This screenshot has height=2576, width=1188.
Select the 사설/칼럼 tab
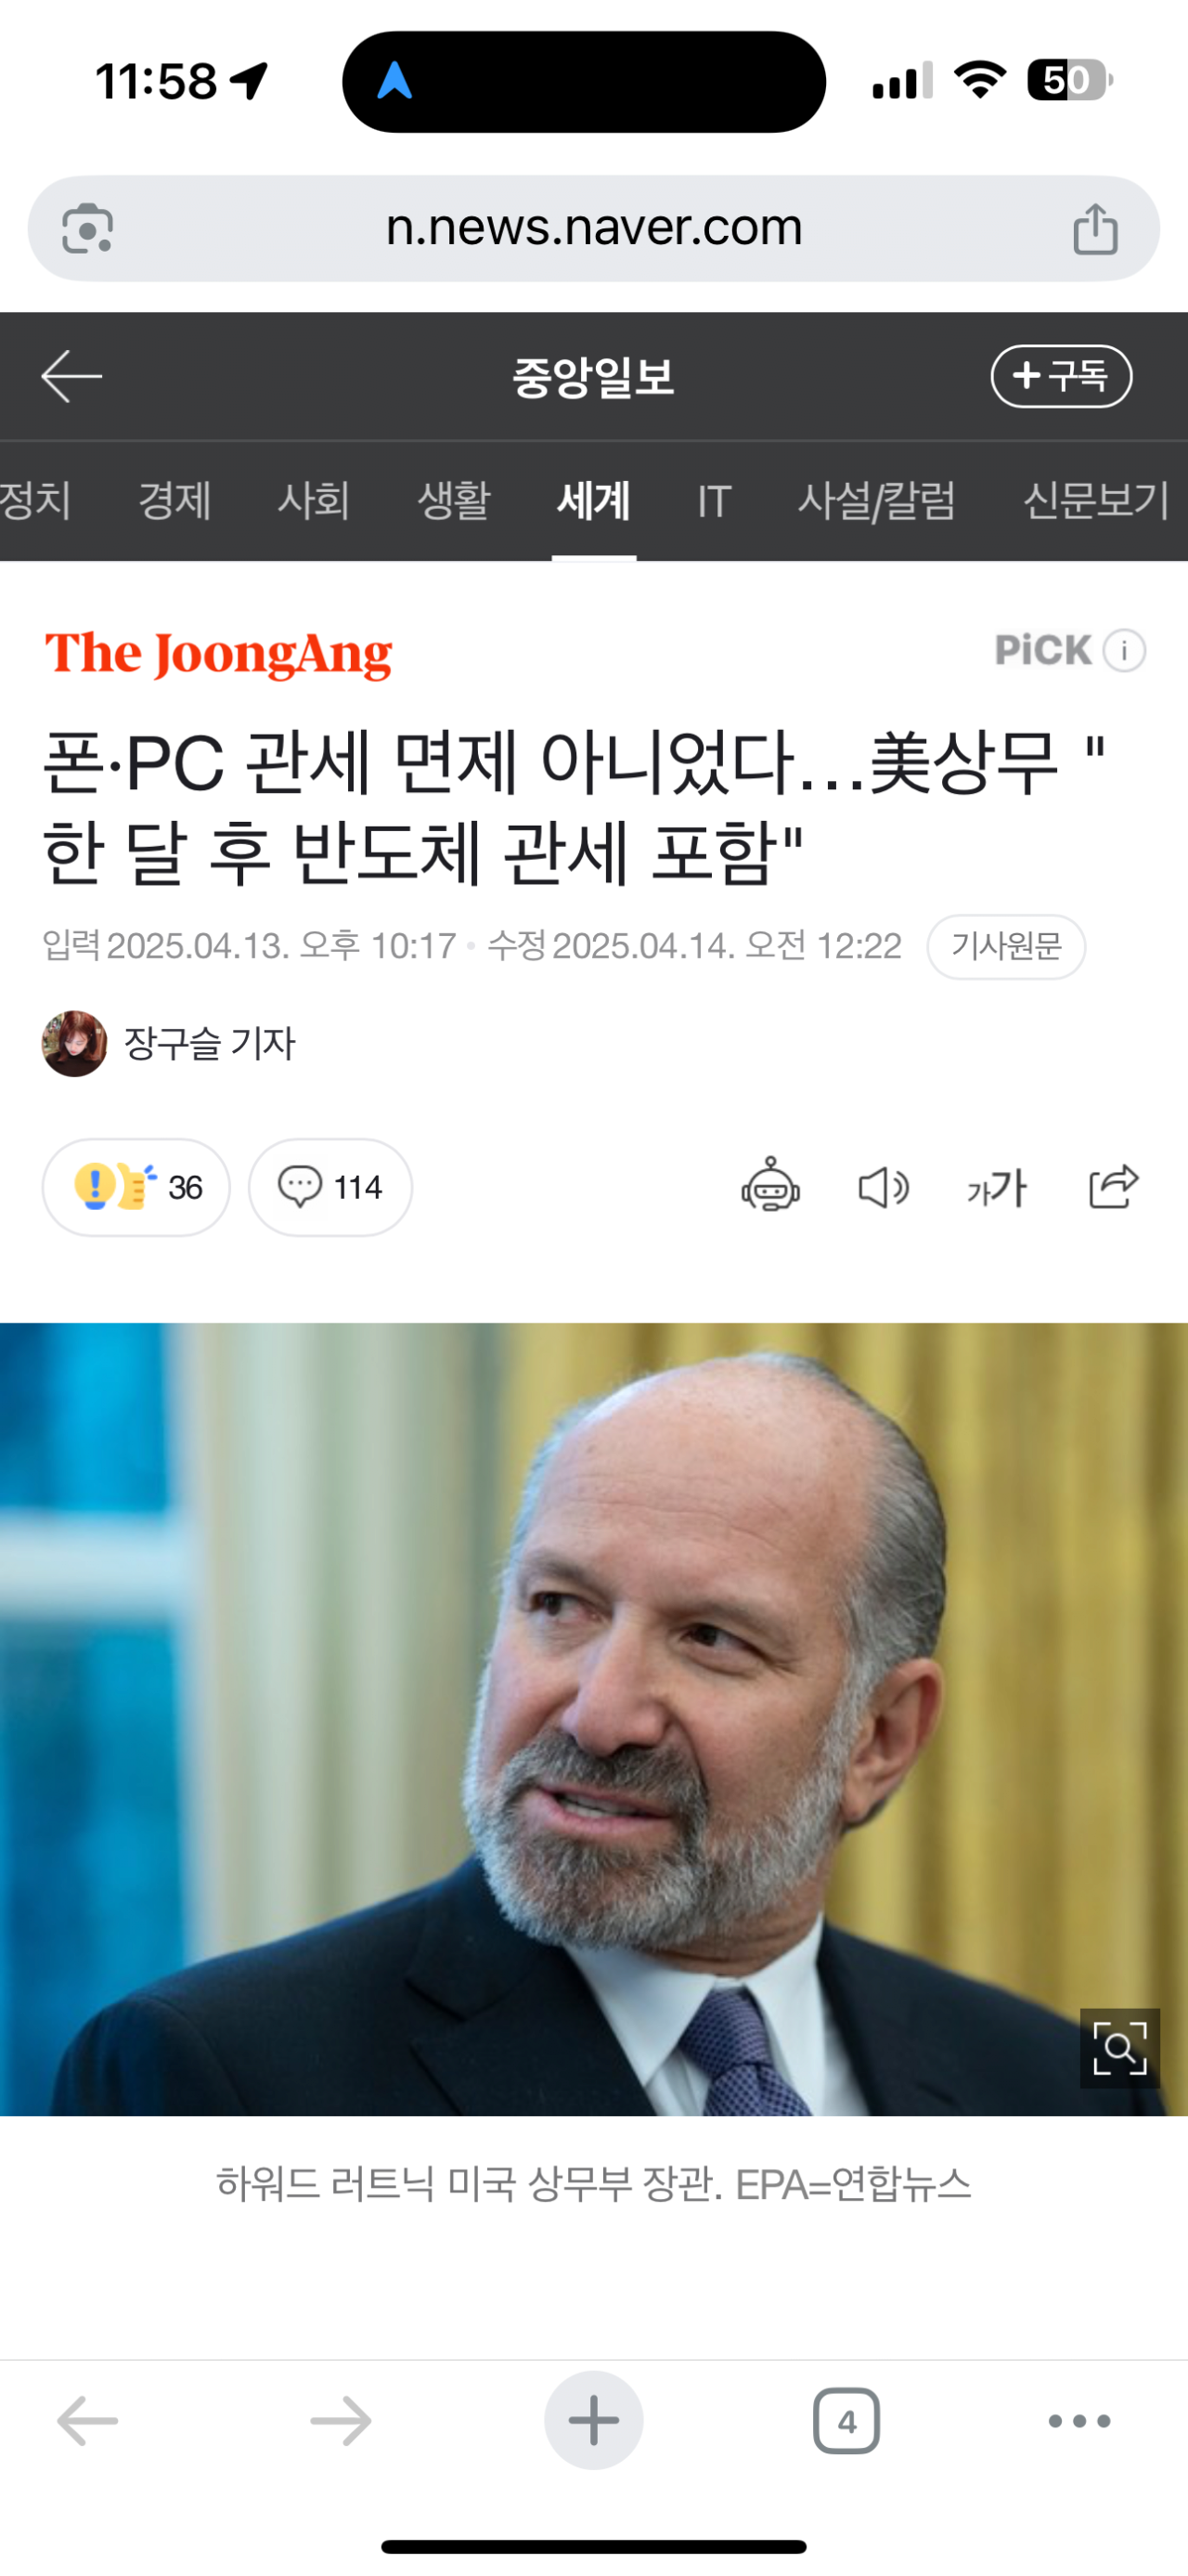point(876,500)
